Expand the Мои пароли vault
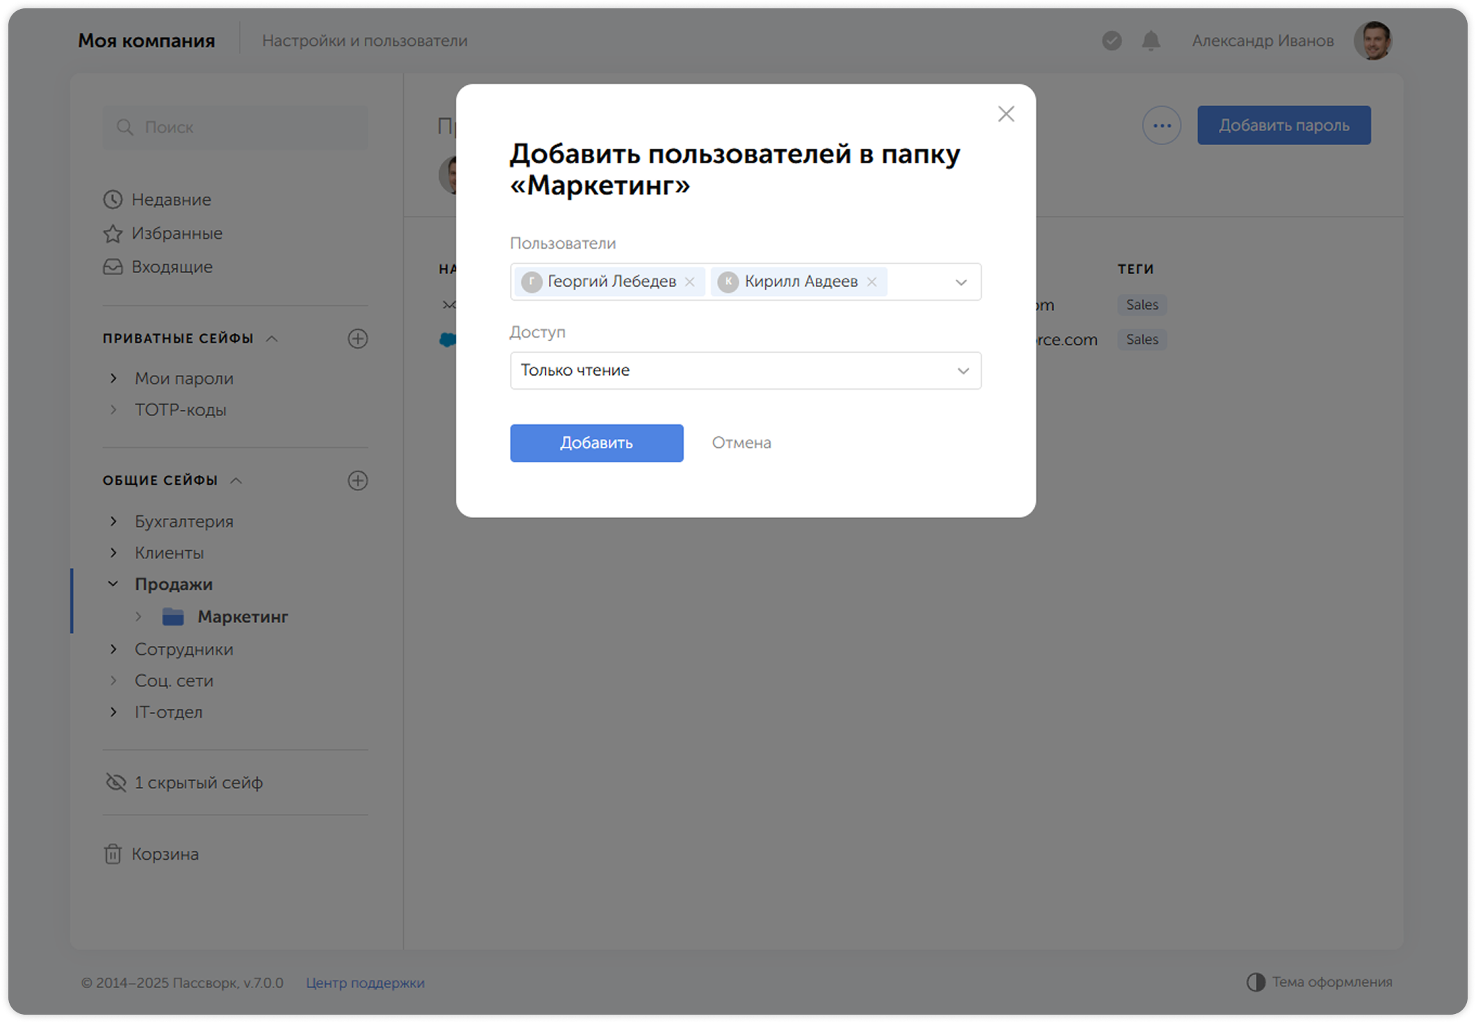The height and width of the screenshot is (1023, 1476). pos(113,379)
